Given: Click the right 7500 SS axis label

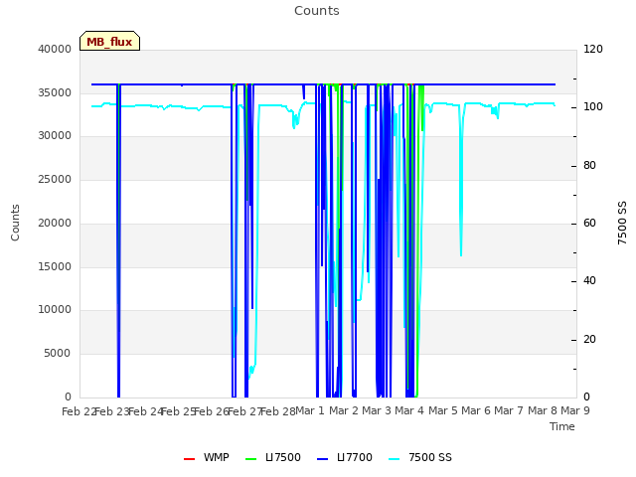Looking at the screenshot, I should [622, 223].
